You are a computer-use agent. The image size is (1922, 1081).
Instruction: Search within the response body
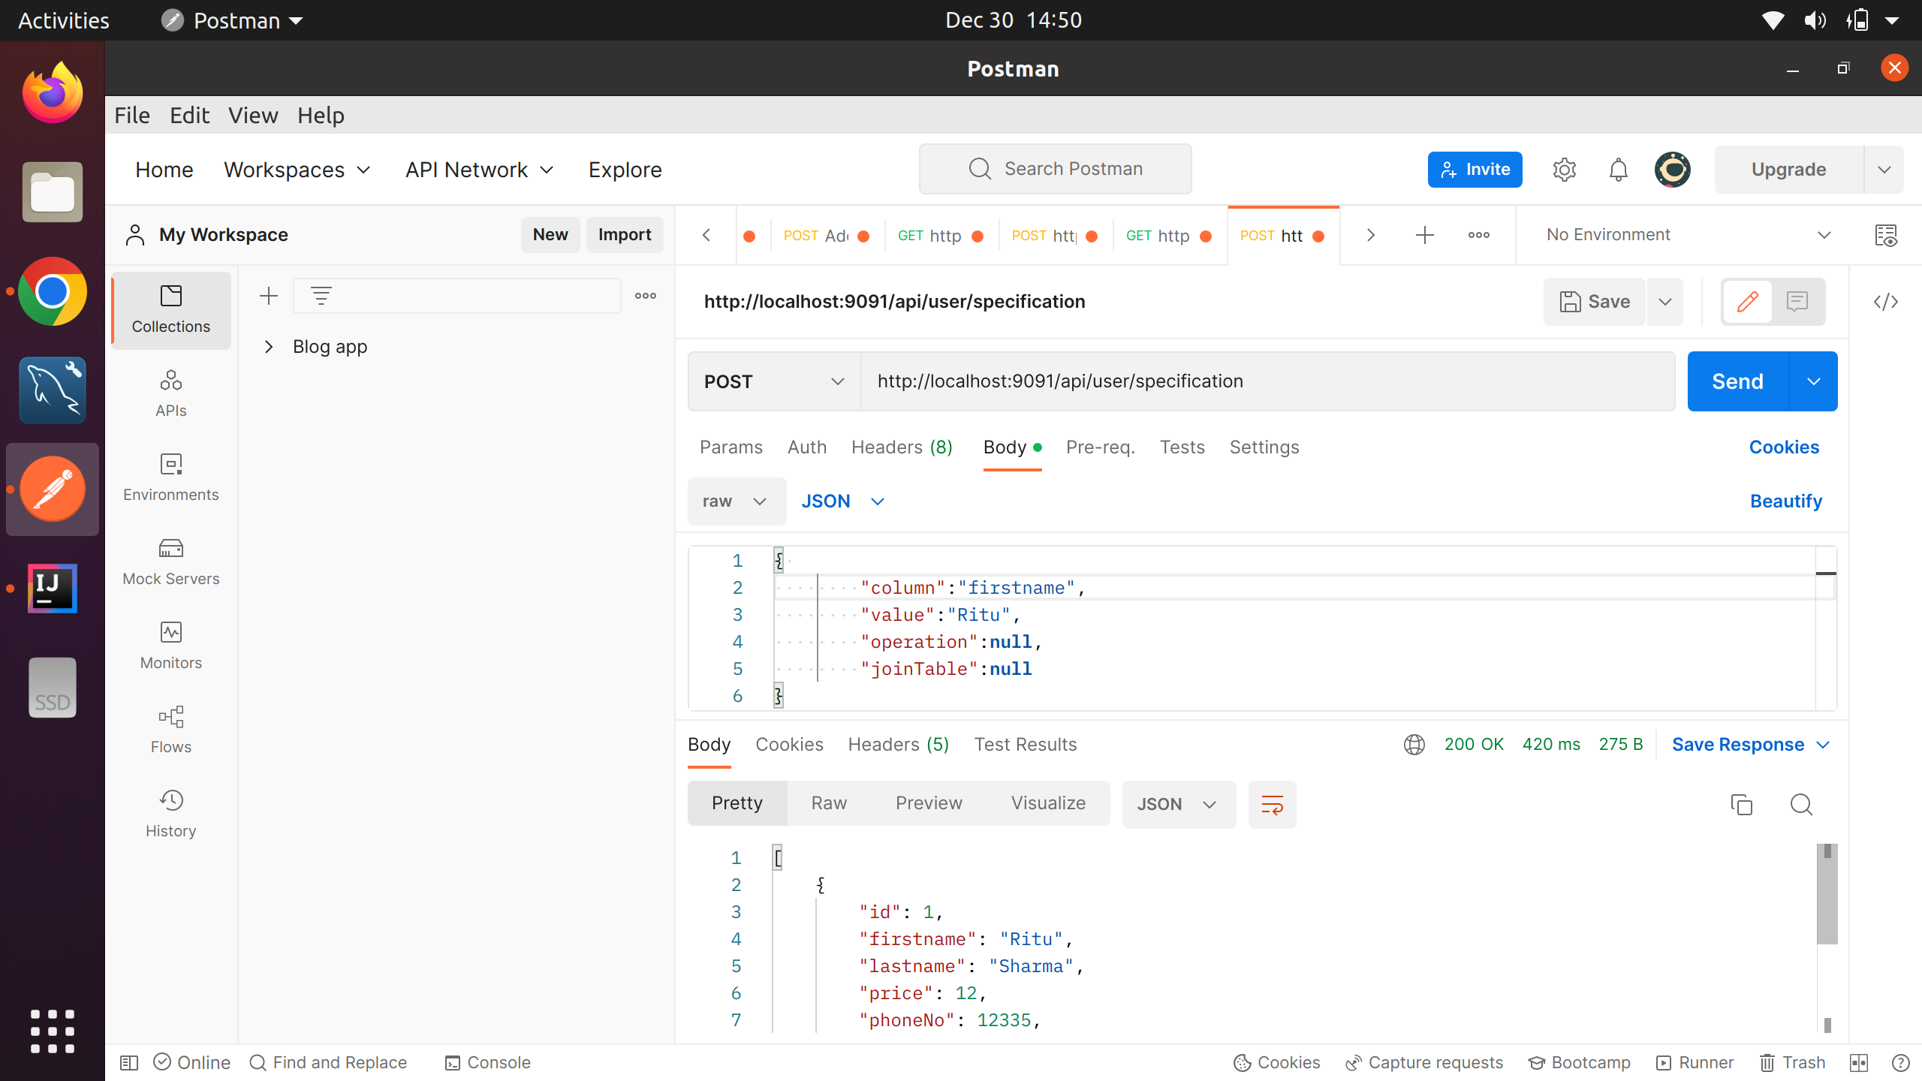pos(1801,804)
